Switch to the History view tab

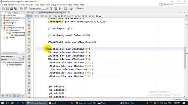(36, 16)
